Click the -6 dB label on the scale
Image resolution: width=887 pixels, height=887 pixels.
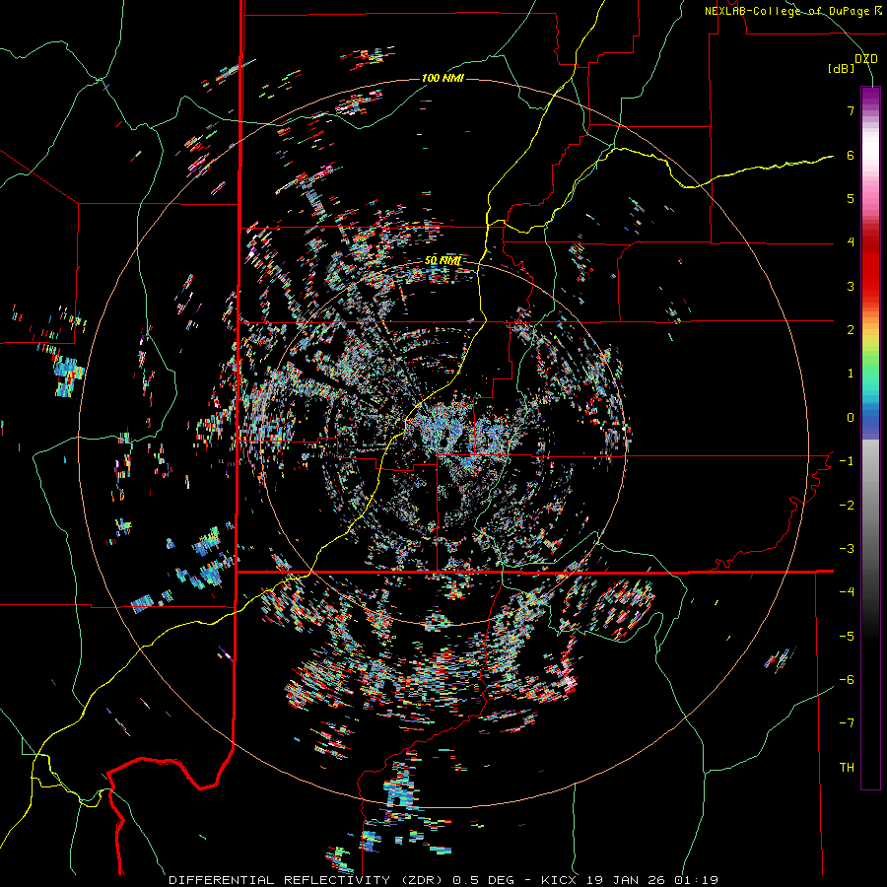tap(847, 680)
